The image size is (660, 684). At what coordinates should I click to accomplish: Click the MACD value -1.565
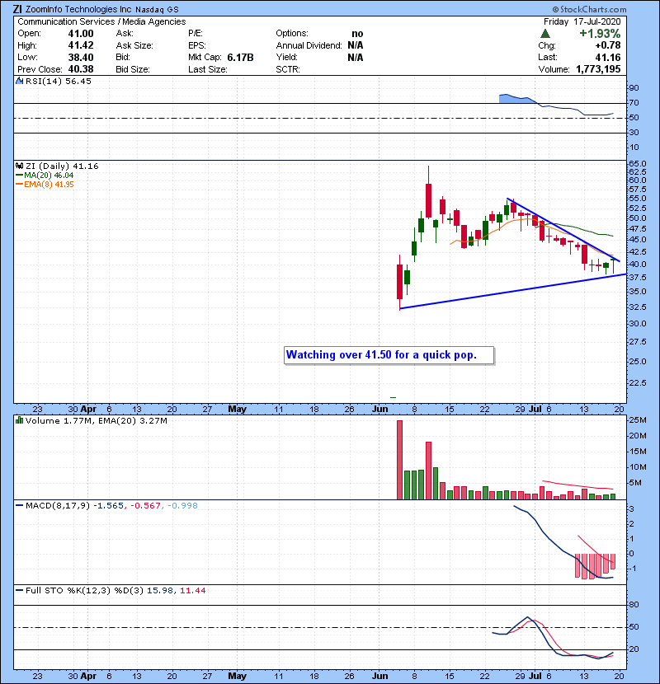(x=109, y=506)
